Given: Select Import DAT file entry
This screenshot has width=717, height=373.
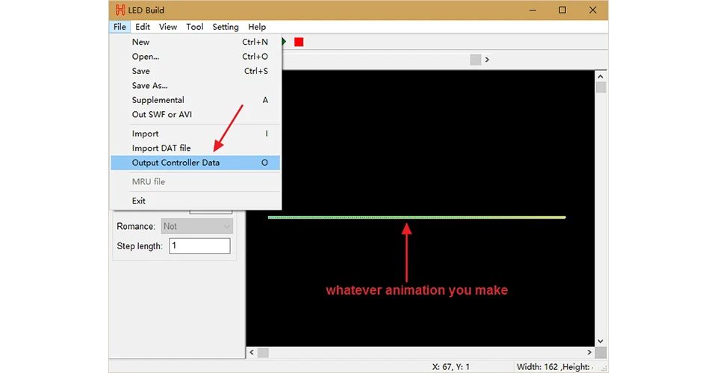Looking at the screenshot, I should pyautogui.click(x=196, y=148).
